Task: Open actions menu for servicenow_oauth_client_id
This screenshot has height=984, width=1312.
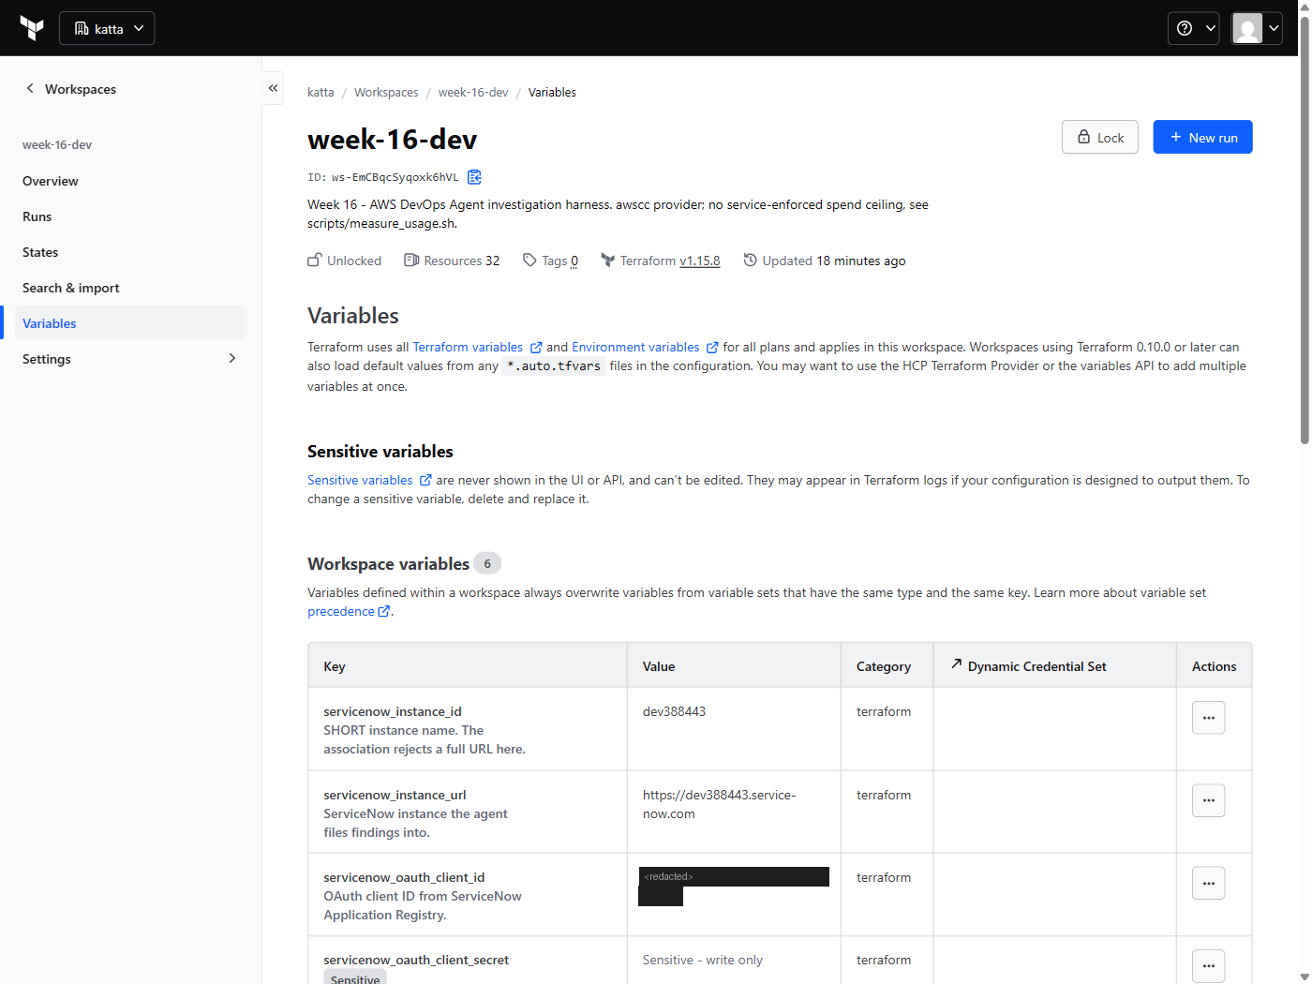Action: coord(1208,883)
